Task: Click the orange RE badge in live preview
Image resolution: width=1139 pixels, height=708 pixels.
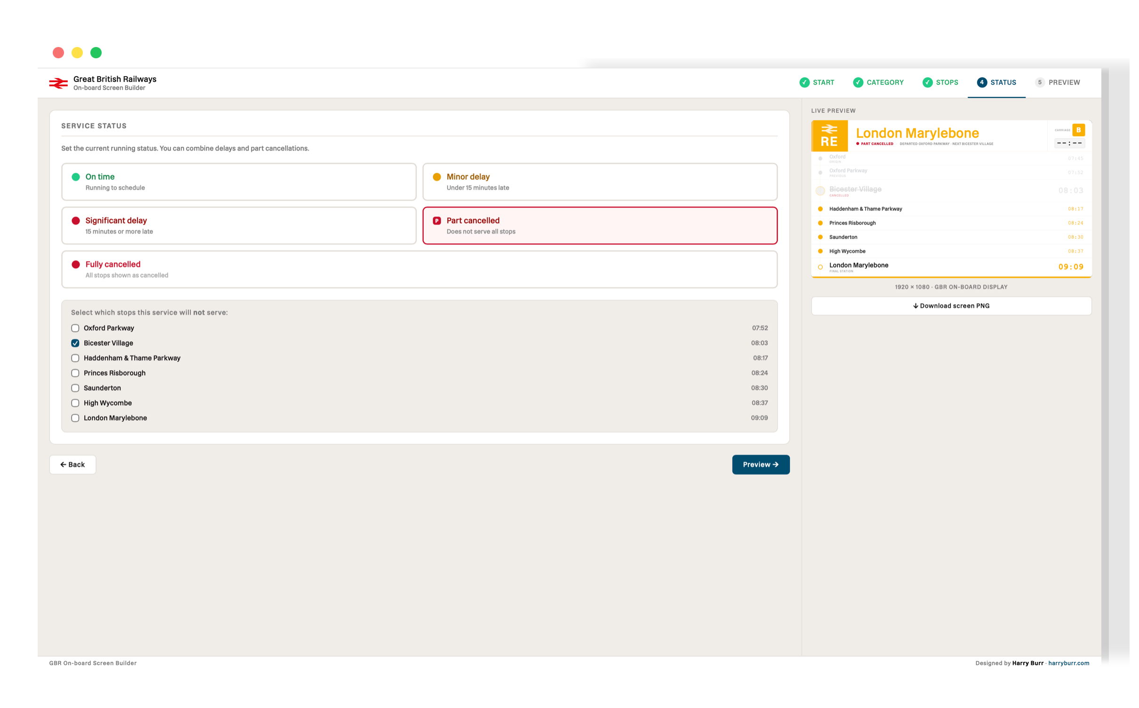Action: click(x=829, y=136)
